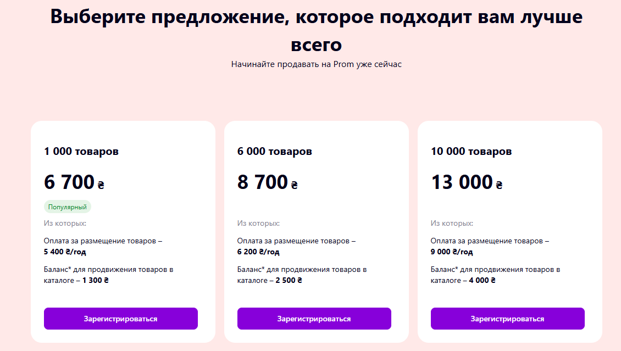The width and height of the screenshot is (621, 351).
Task: Click Из которых label on first card
Action: [x=60, y=224]
